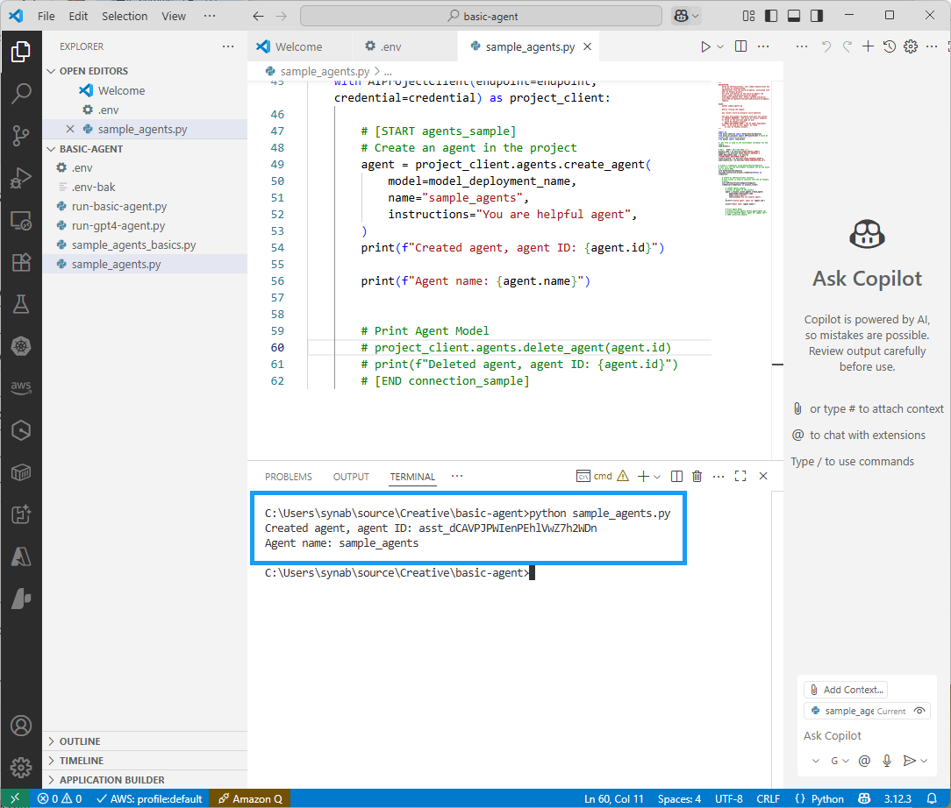Show Copilot chat history
Image resolution: width=951 pixels, height=808 pixels.
click(x=889, y=46)
